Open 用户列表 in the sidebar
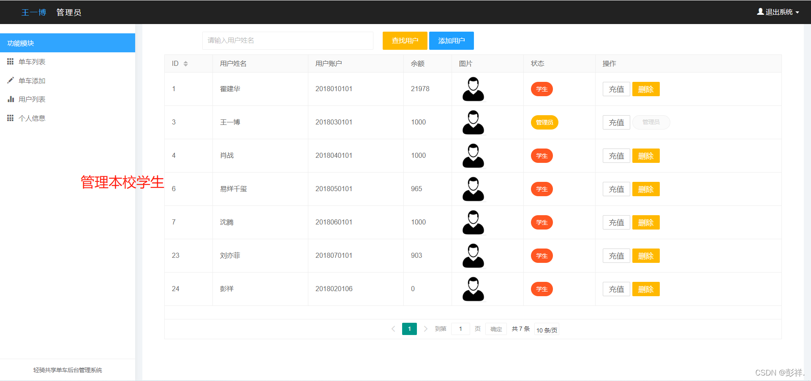Image resolution: width=811 pixels, height=381 pixels. click(x=68, y=99)
